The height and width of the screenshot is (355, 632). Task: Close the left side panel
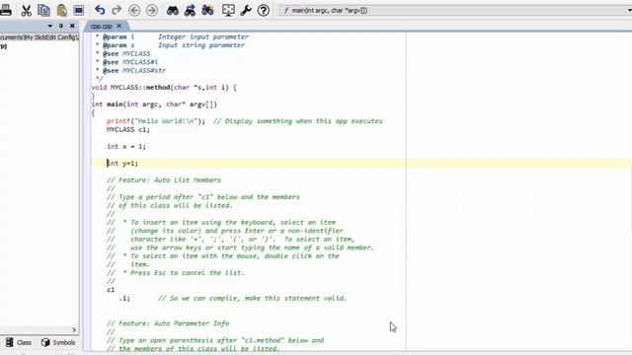coord(72,26)
